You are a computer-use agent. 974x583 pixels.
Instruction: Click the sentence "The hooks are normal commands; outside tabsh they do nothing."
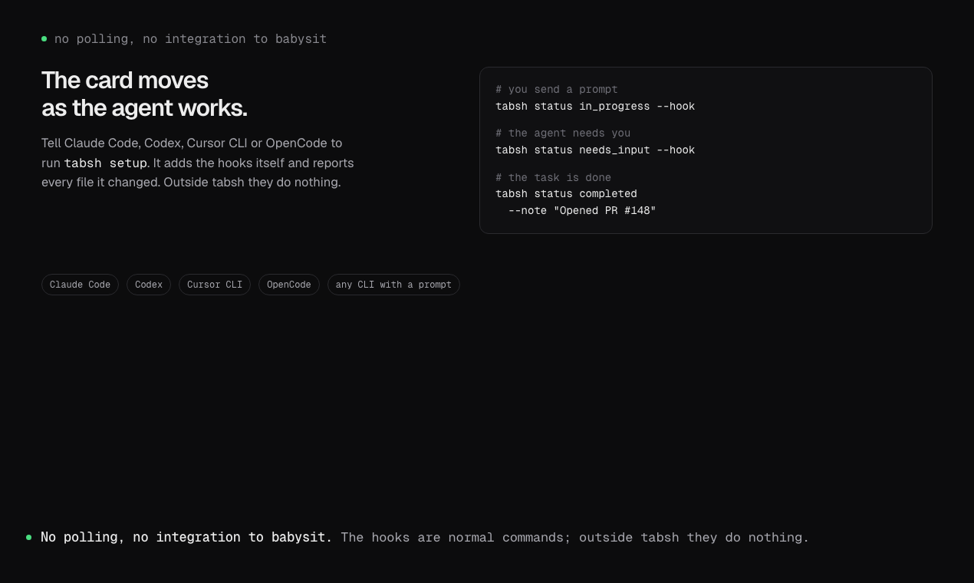[x=575, y=538]
